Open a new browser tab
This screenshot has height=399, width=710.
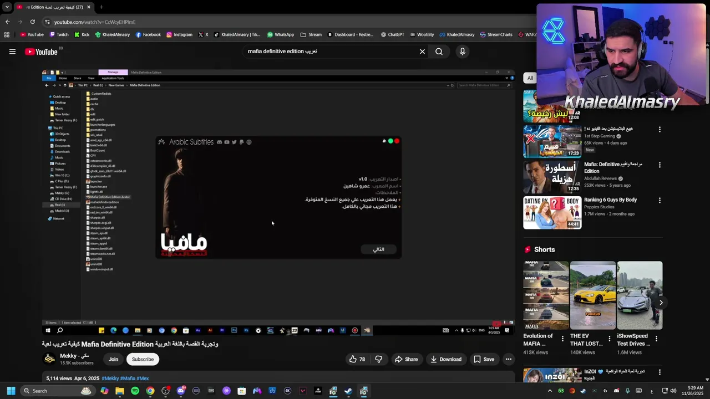pos(102,7)
